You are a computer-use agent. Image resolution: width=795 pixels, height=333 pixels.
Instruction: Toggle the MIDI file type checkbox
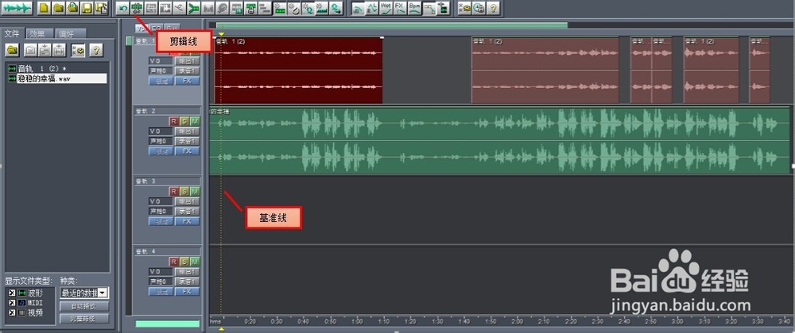pyautogui.click(x=12, y=303)
